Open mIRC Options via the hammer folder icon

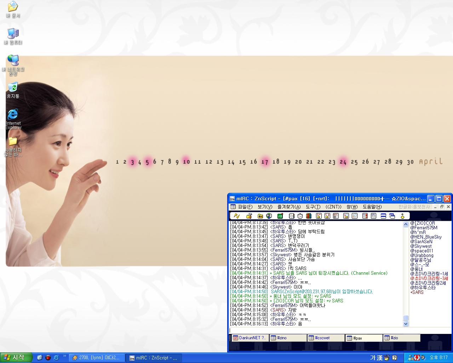249,216
